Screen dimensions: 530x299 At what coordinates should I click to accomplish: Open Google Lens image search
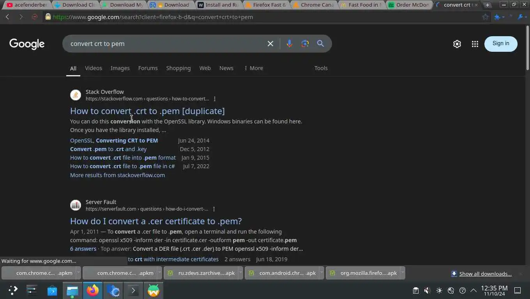point(305,44)
